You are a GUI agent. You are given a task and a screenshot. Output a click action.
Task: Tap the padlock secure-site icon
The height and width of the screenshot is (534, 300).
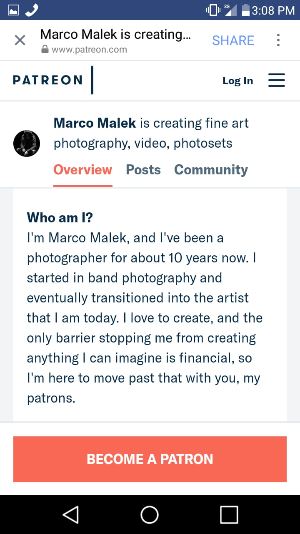tap(45, 50)
